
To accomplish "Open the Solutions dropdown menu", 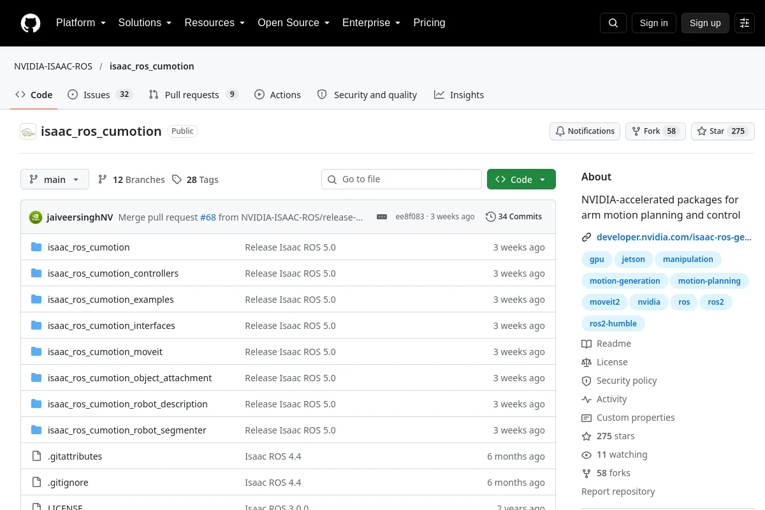I will click(145, 23).
